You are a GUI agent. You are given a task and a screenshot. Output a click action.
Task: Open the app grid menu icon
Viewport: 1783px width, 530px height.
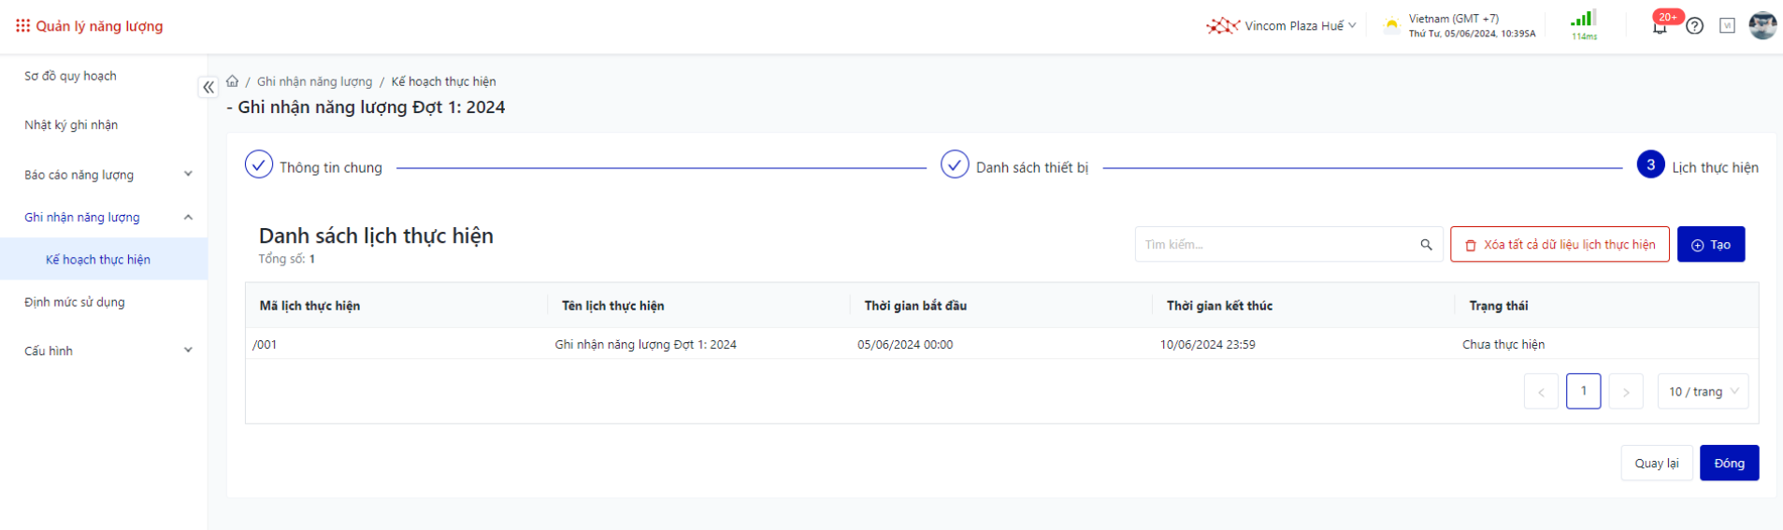click(x=22, y=26)
